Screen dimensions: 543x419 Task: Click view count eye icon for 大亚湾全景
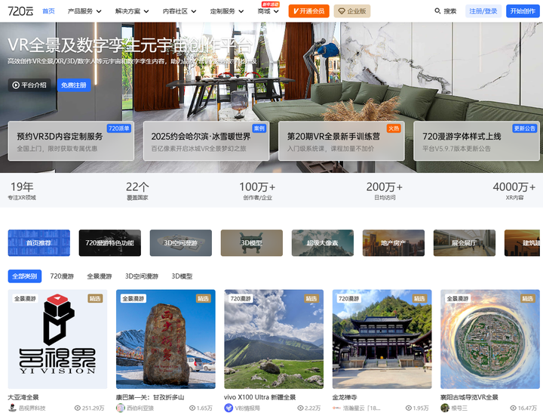point(78,408)
